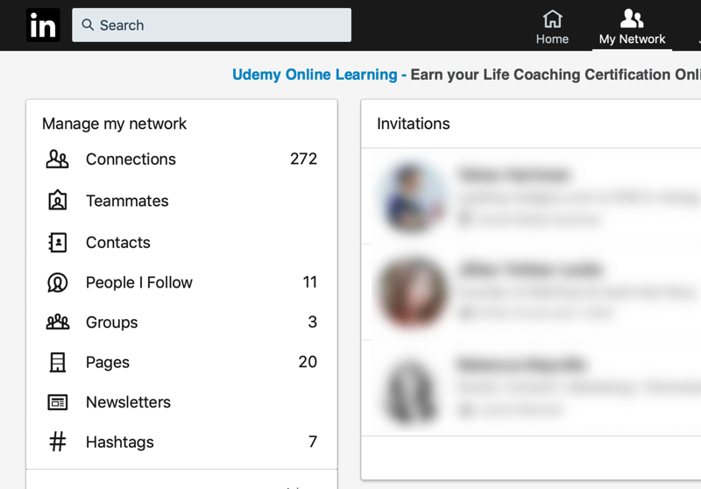
Task: Click the Connections people icon
Action: (57, 159)
